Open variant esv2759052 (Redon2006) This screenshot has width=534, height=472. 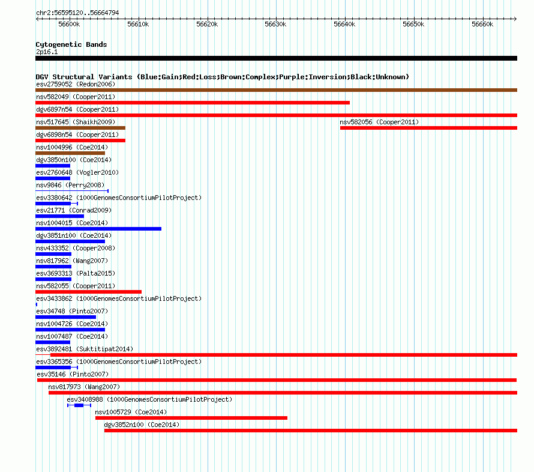(x=76, y=84)
